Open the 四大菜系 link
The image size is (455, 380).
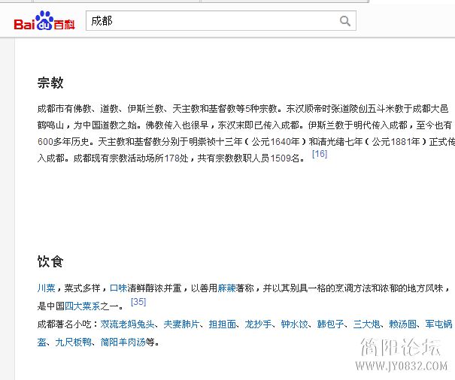point(83,306)
